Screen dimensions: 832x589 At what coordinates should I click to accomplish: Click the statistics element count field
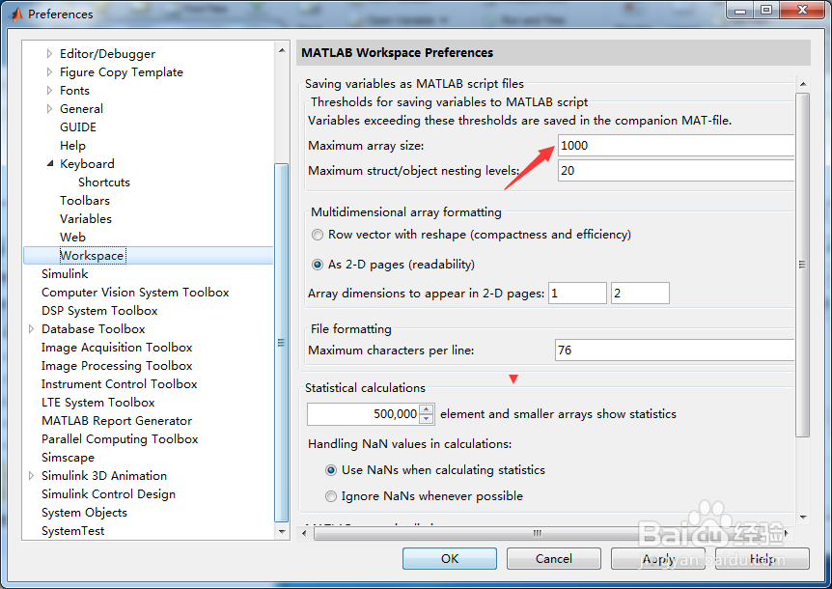(363, 414)
